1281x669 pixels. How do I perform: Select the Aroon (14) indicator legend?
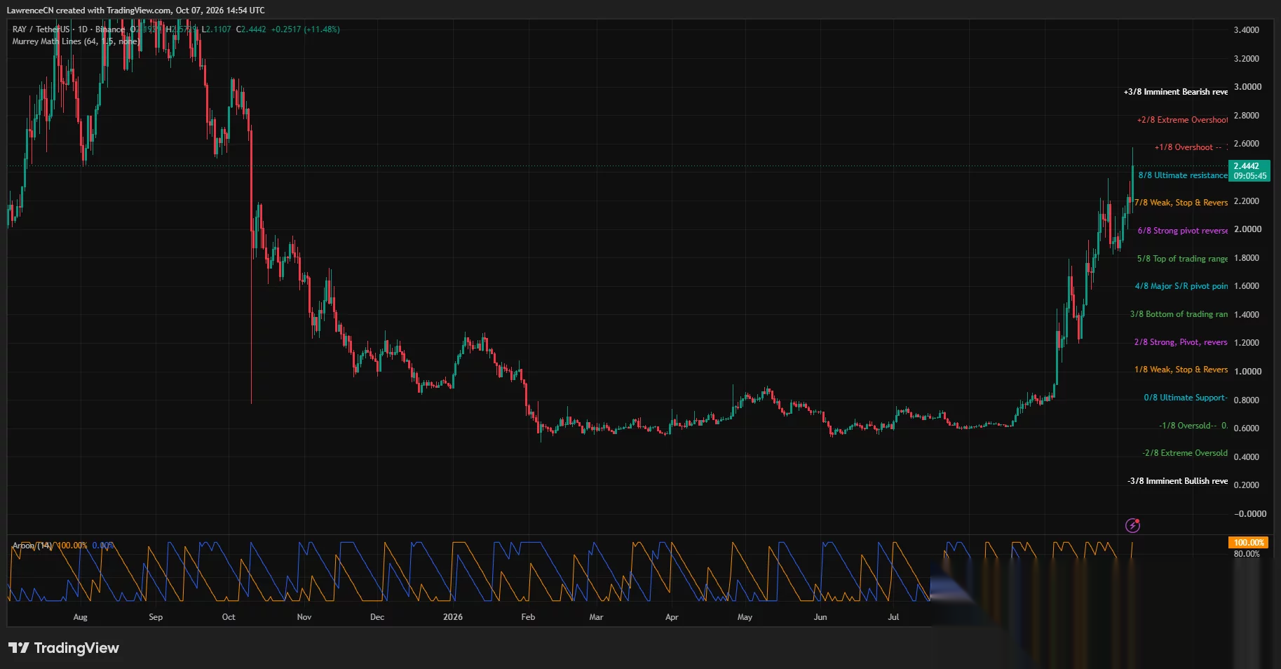[32, 546]
